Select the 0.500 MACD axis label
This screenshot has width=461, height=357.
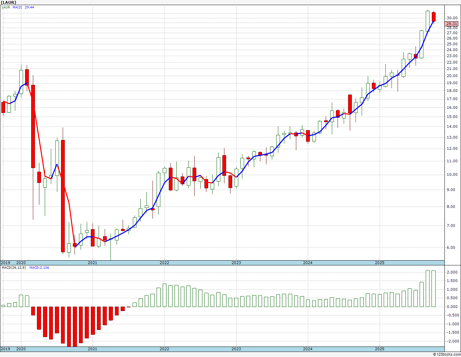tap(452, 298)
